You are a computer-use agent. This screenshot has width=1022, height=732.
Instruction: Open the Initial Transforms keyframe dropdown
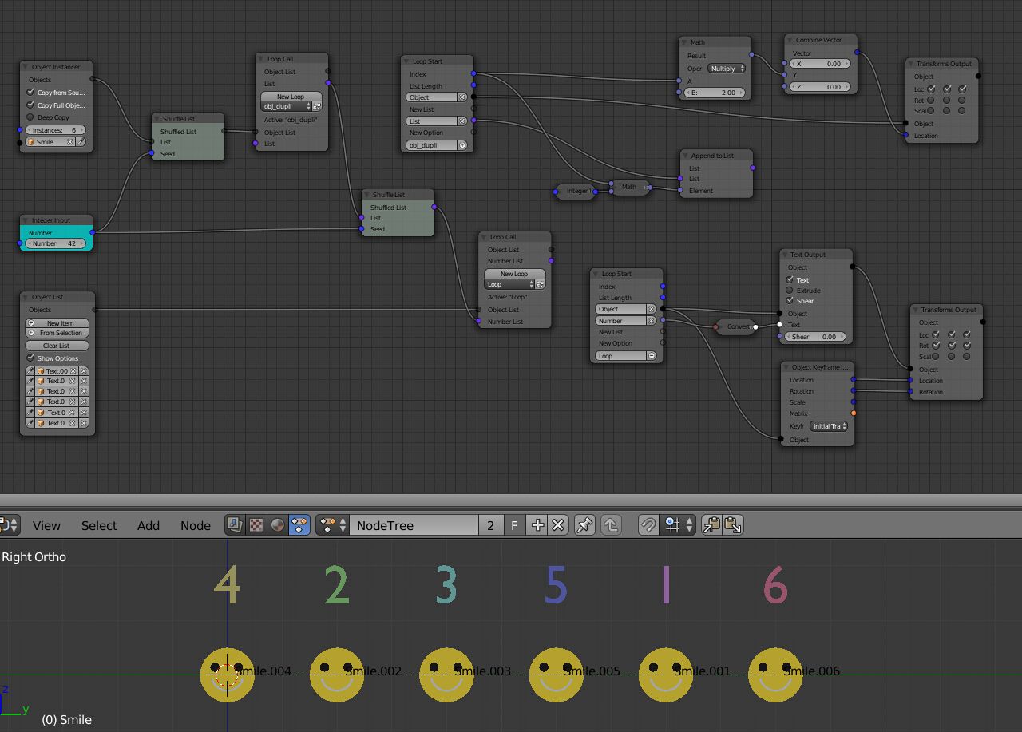829,426
